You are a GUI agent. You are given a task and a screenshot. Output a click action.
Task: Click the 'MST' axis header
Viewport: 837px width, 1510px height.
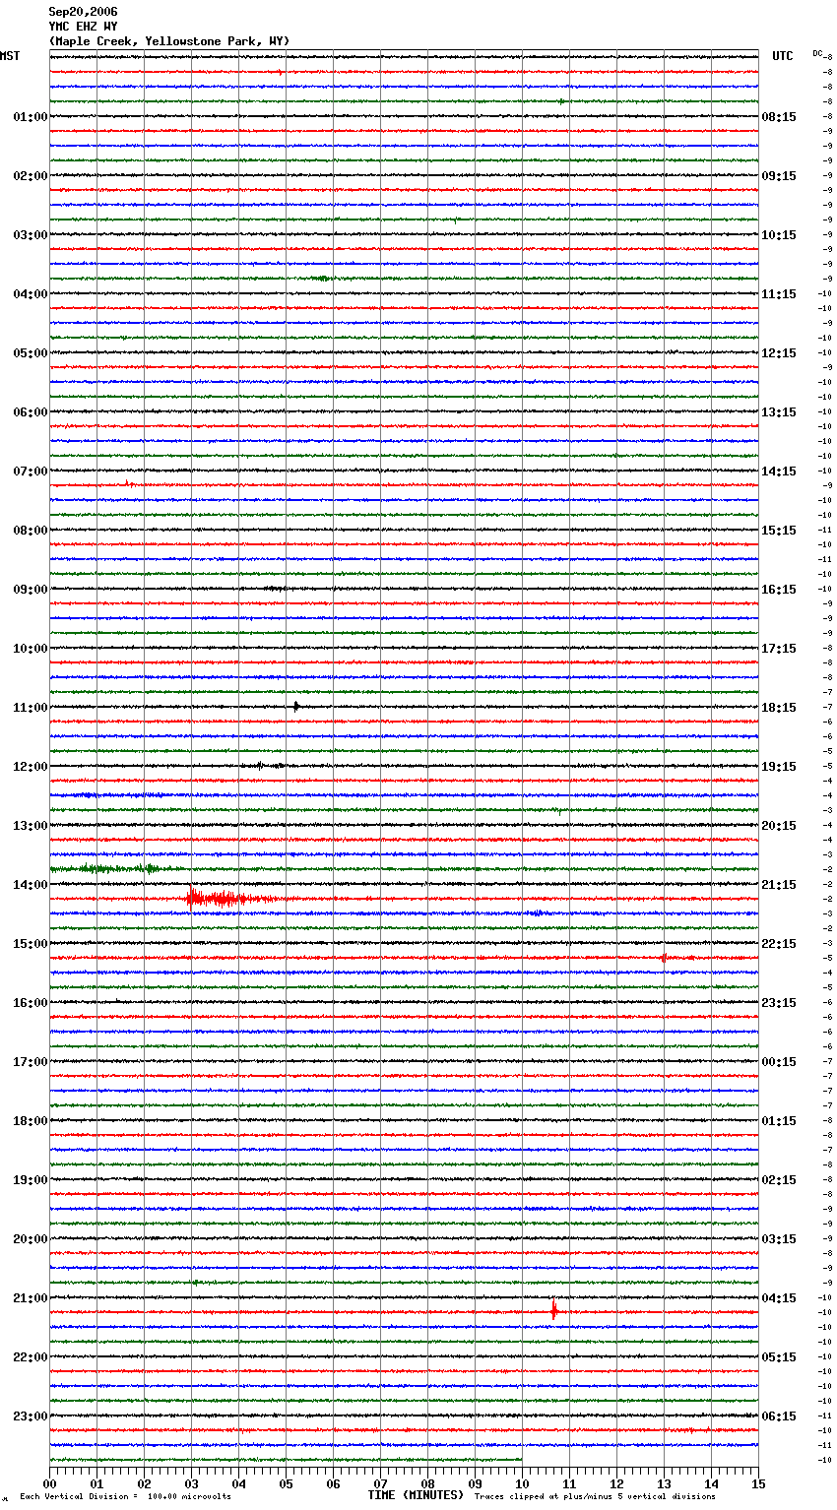[10, 56]
